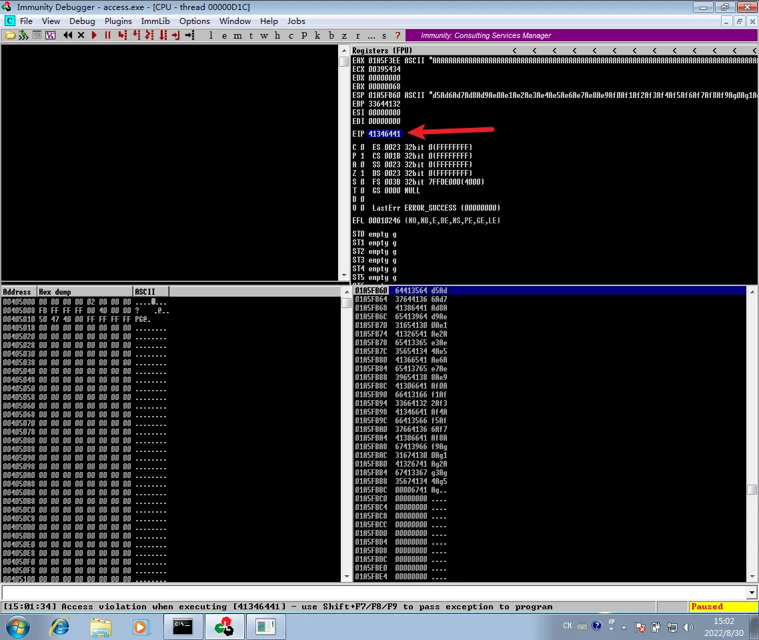
Task: Open the Help menu
Action: [269, 21]
